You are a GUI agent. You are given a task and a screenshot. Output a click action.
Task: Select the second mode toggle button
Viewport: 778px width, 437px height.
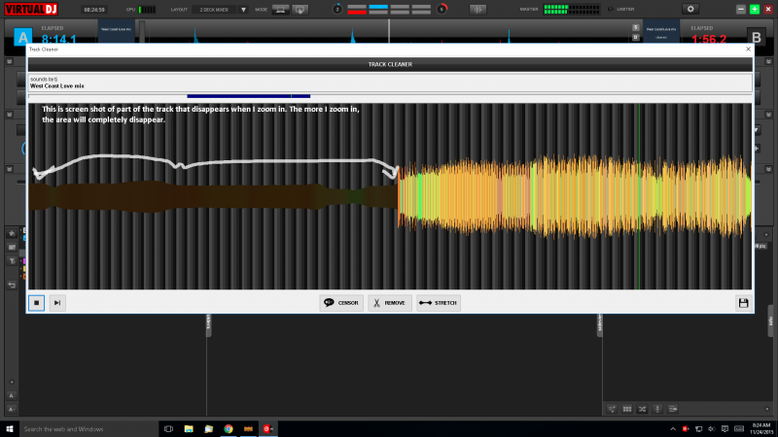(x=301, y=9)
